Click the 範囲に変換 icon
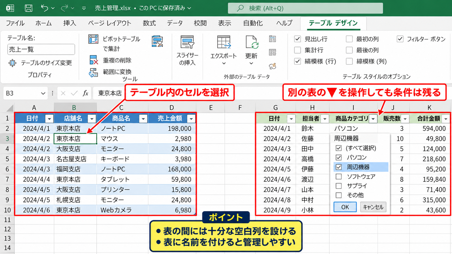The width and height of the screenshot is (452, 254). 93,72
